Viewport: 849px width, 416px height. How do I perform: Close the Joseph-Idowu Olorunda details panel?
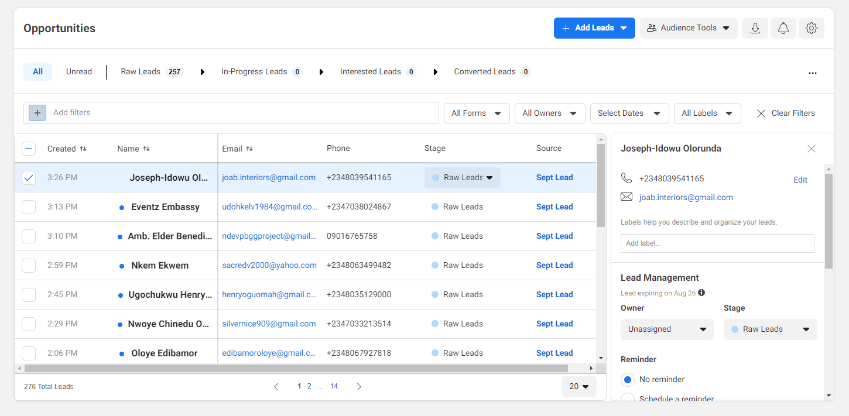coord(811,149)
